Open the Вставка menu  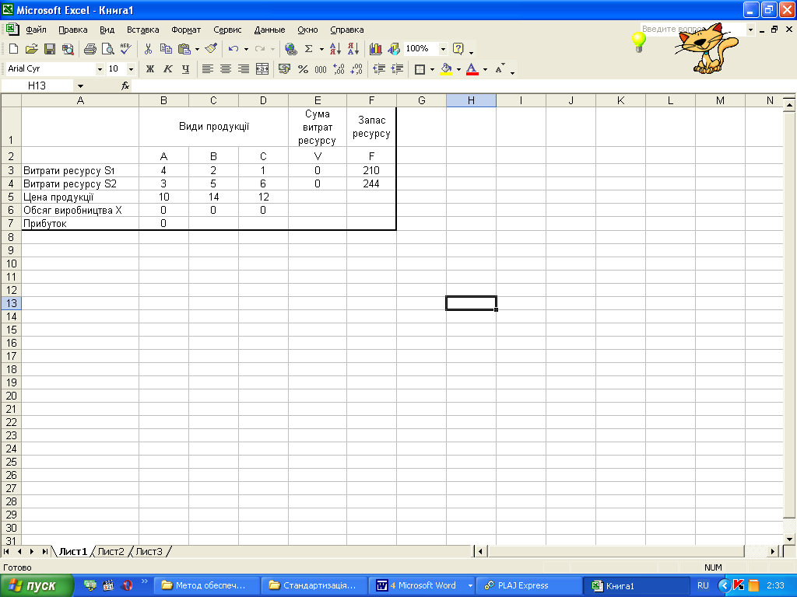coord(143,30)
